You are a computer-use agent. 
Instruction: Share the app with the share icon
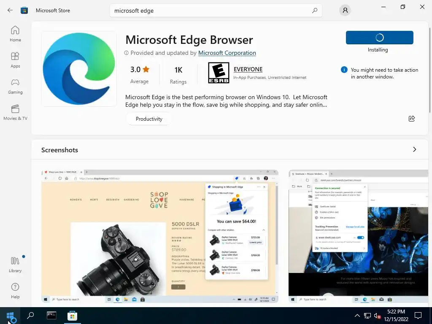coord(412,119)
